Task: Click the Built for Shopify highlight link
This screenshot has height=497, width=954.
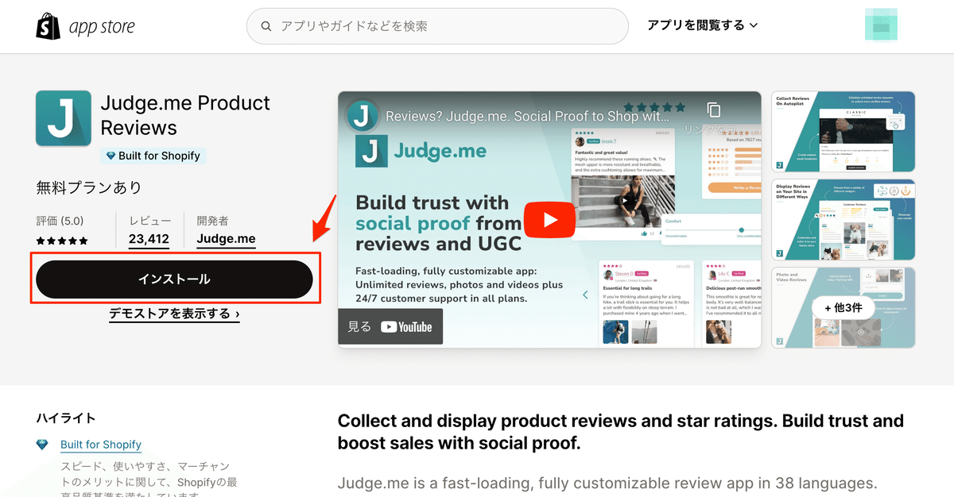Action: point(101,445)
